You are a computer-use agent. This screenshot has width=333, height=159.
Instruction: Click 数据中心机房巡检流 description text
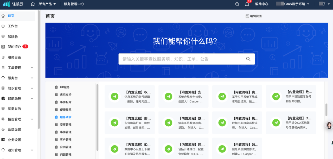(245, 123)
